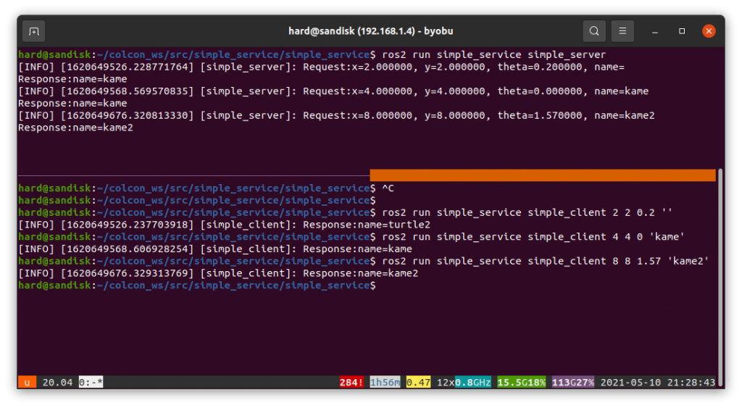Click the 1h56m uptime indicator
Image resolution: width=742 pixels, height=408 pixels.
(x=385, y=382)
